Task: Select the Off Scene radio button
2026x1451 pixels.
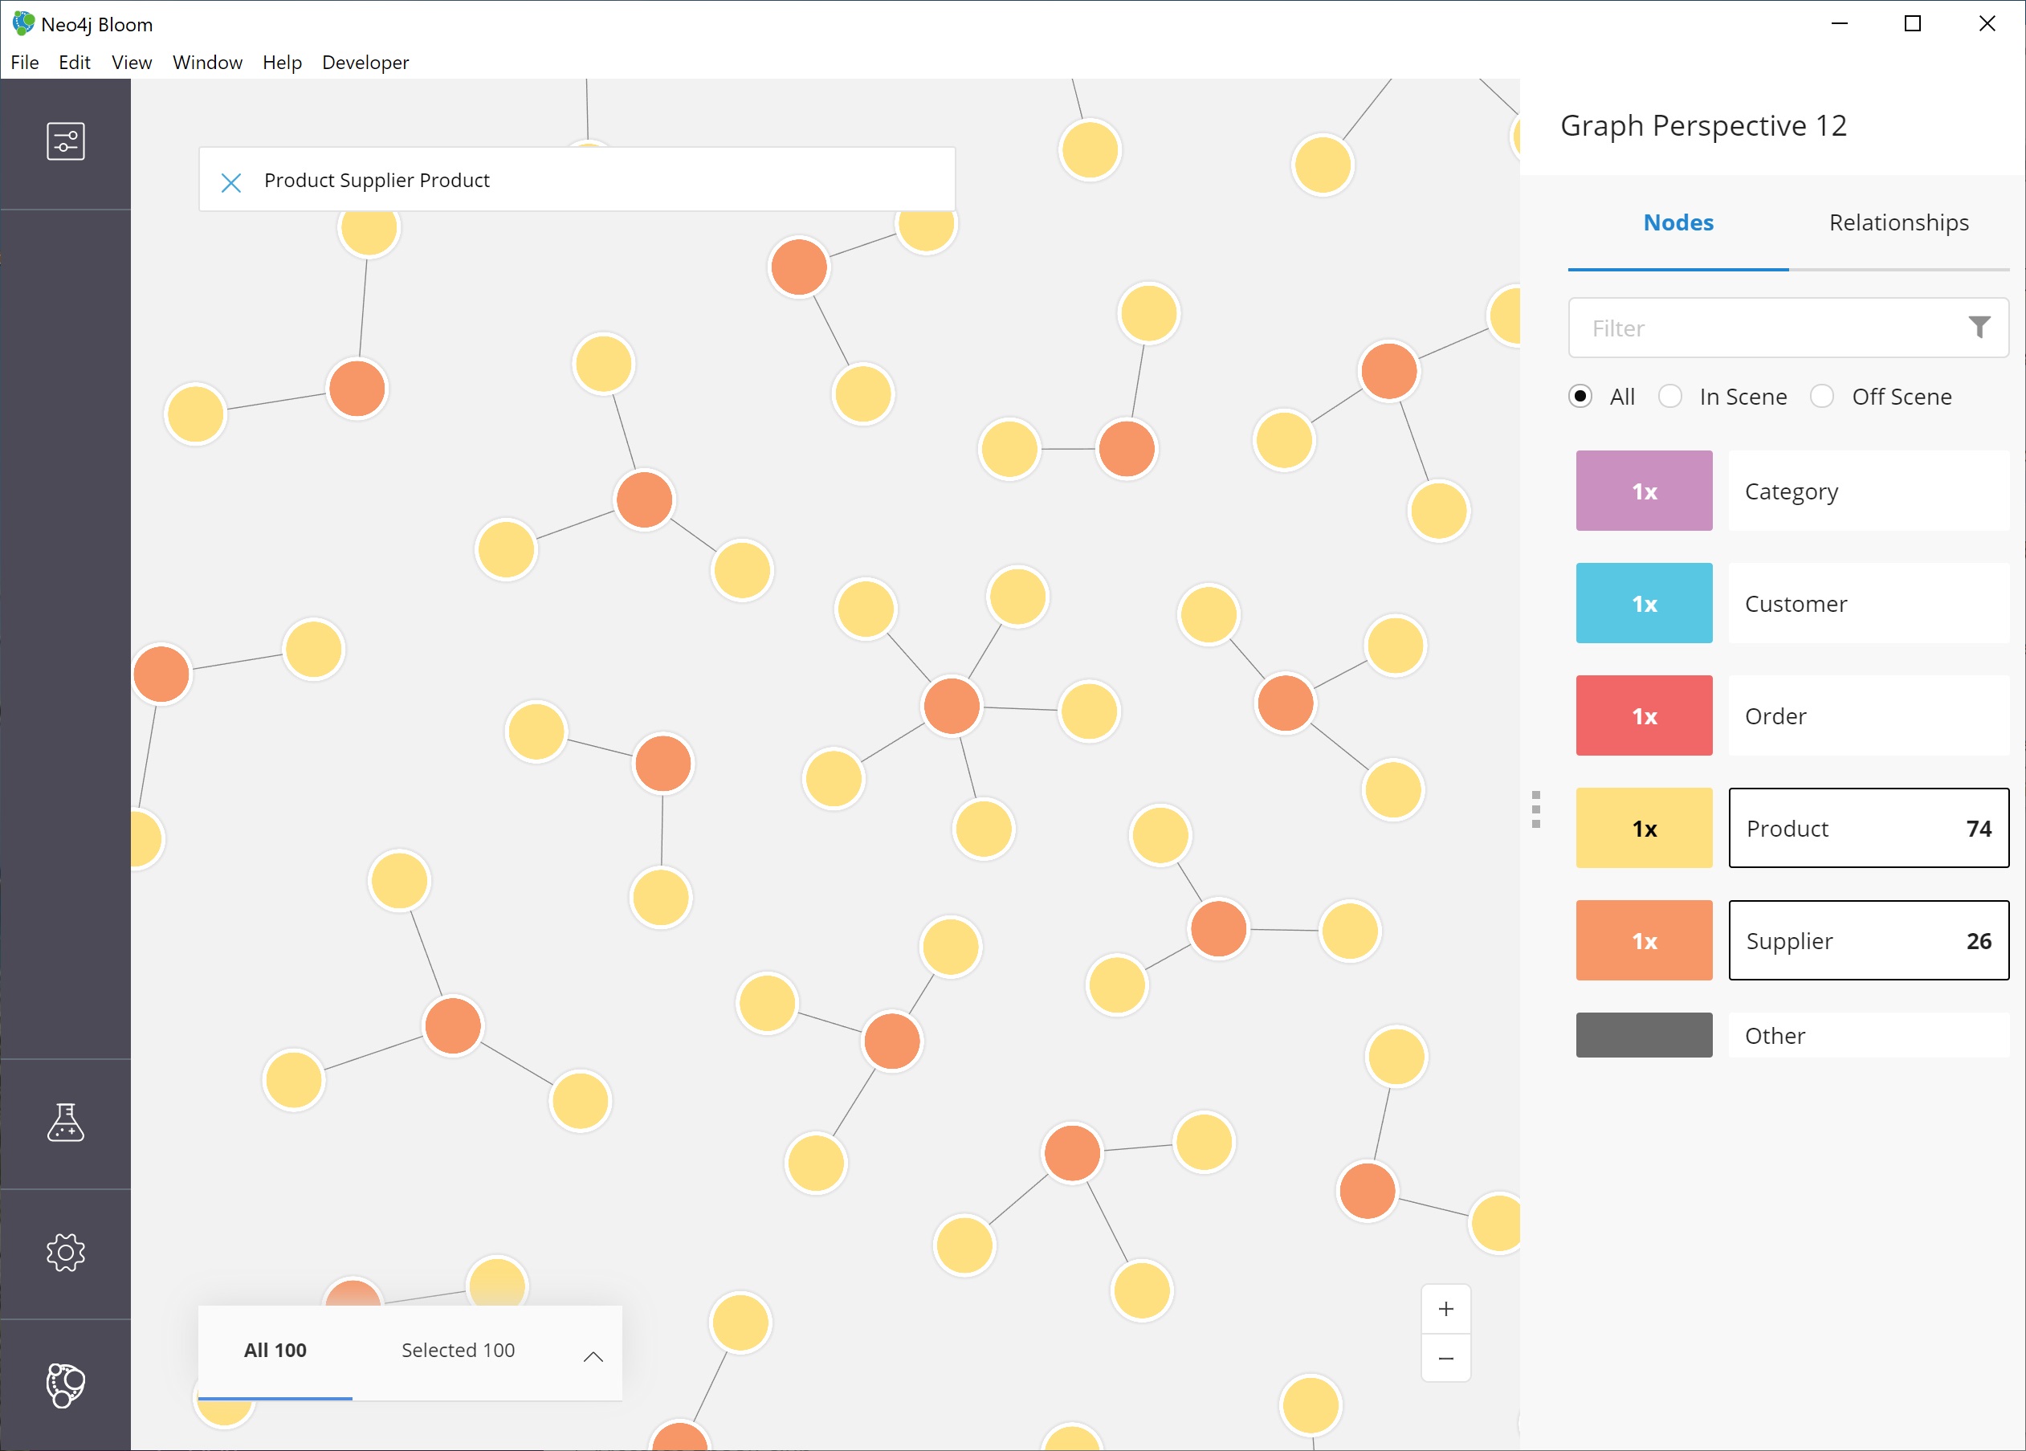Action: tap(1821, 396)
